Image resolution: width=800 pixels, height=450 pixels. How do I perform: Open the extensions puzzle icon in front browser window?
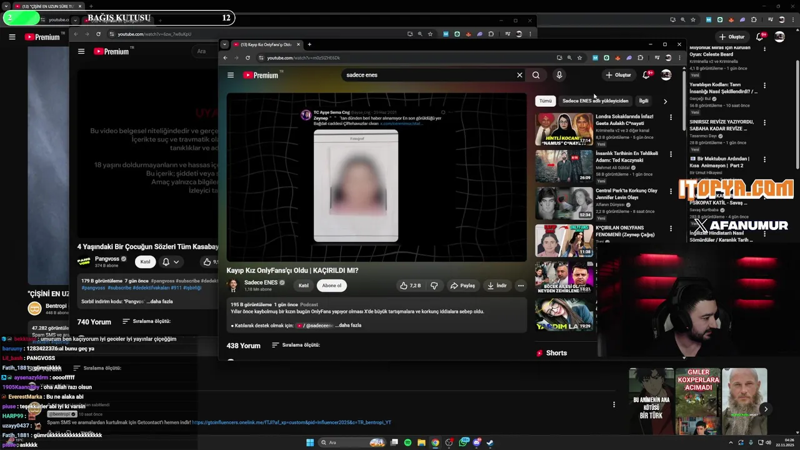(640, 58)
